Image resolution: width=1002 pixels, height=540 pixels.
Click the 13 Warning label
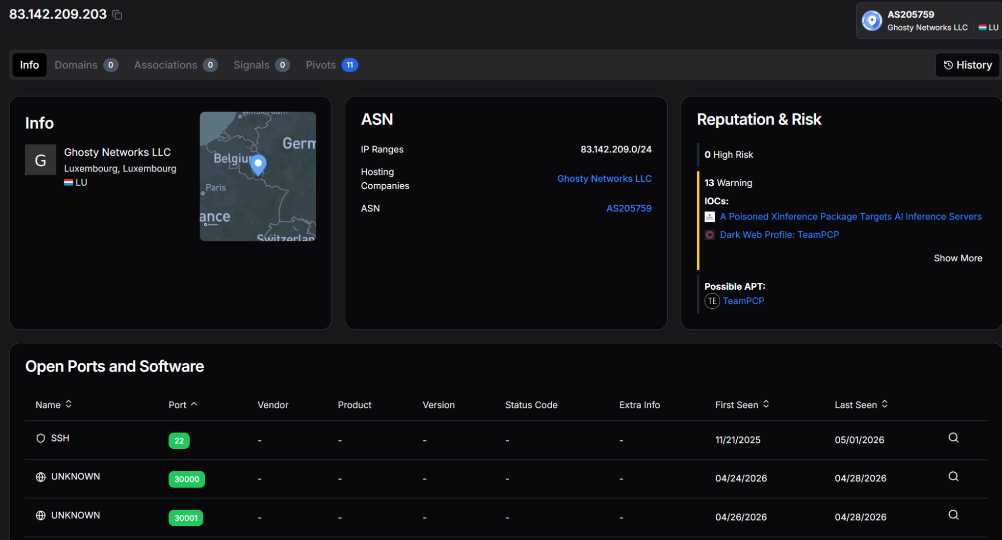(728, 183)
